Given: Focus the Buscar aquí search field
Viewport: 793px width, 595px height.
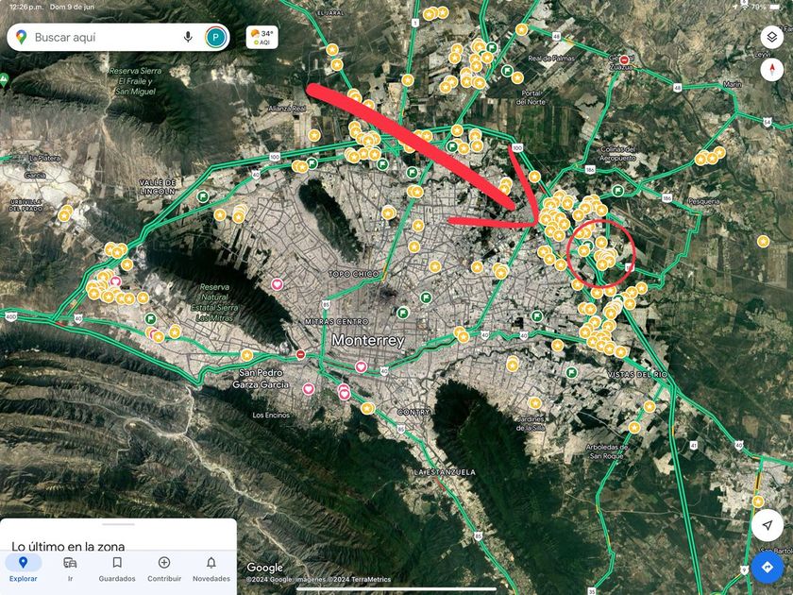Looking at the screenshot, I should click(x=118, y=38).
